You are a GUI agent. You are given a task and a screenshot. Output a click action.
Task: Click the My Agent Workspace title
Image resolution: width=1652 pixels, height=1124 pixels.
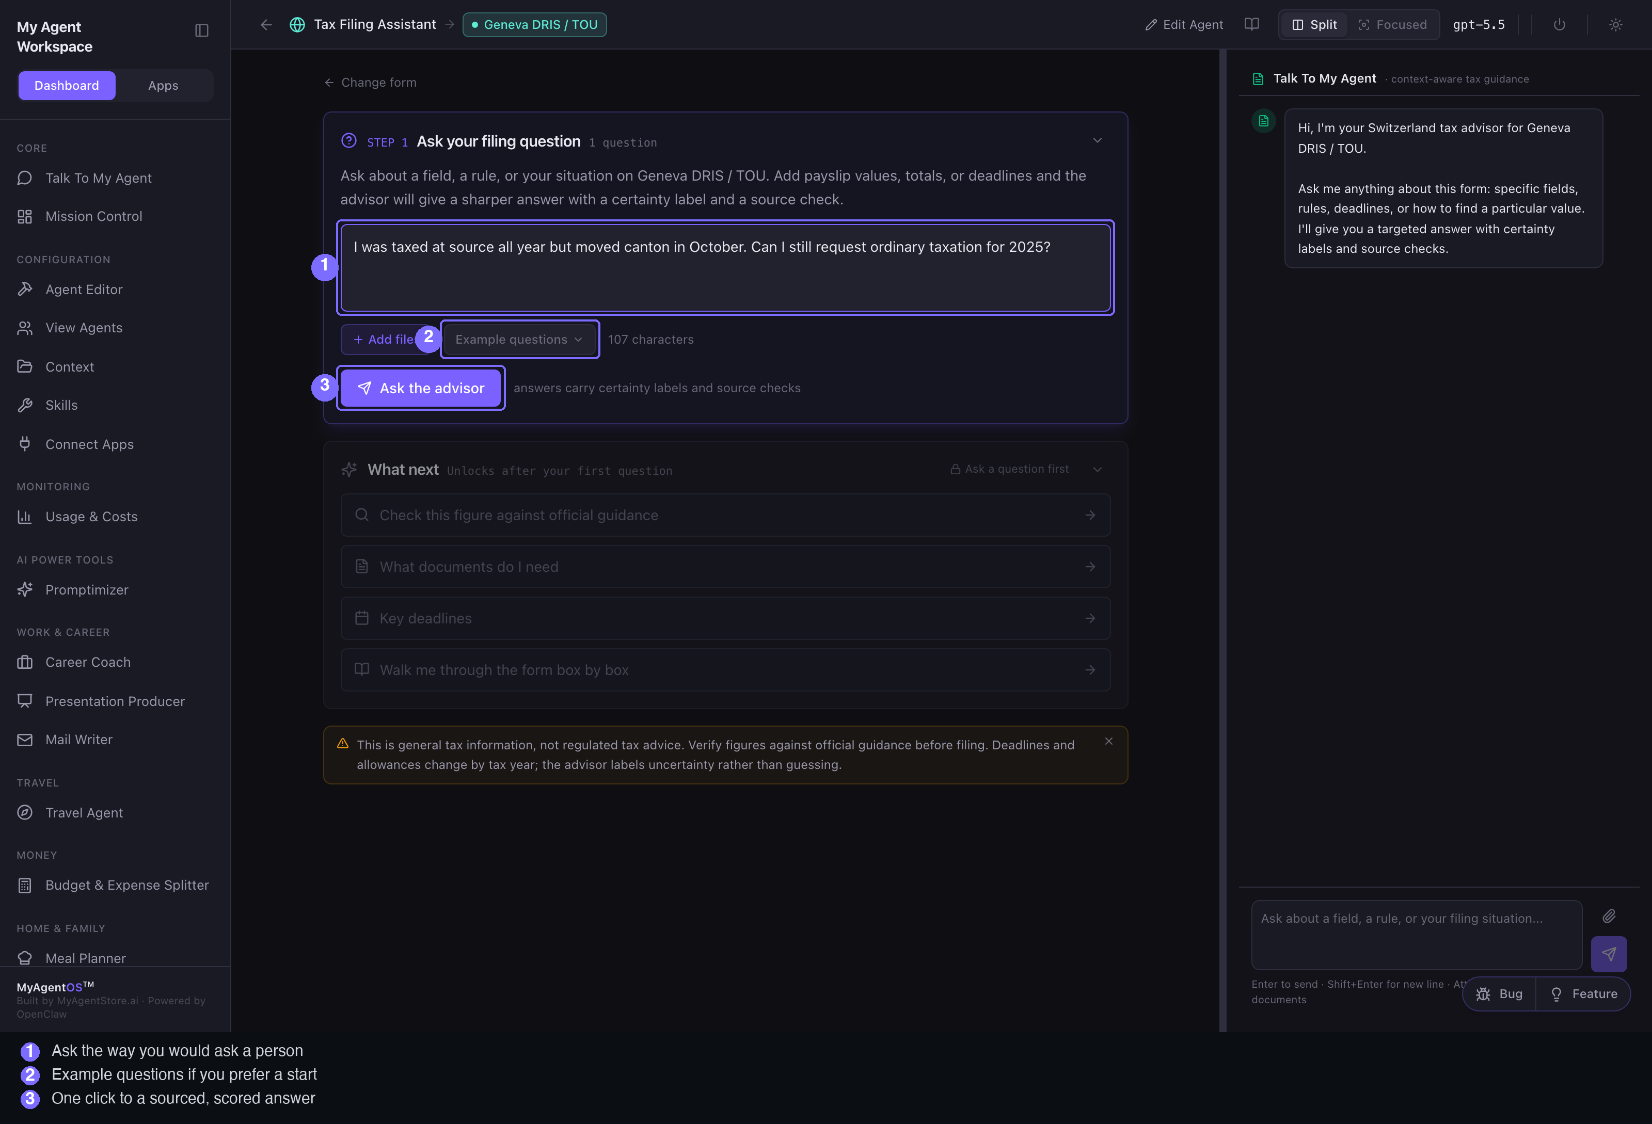click(55, 37)
